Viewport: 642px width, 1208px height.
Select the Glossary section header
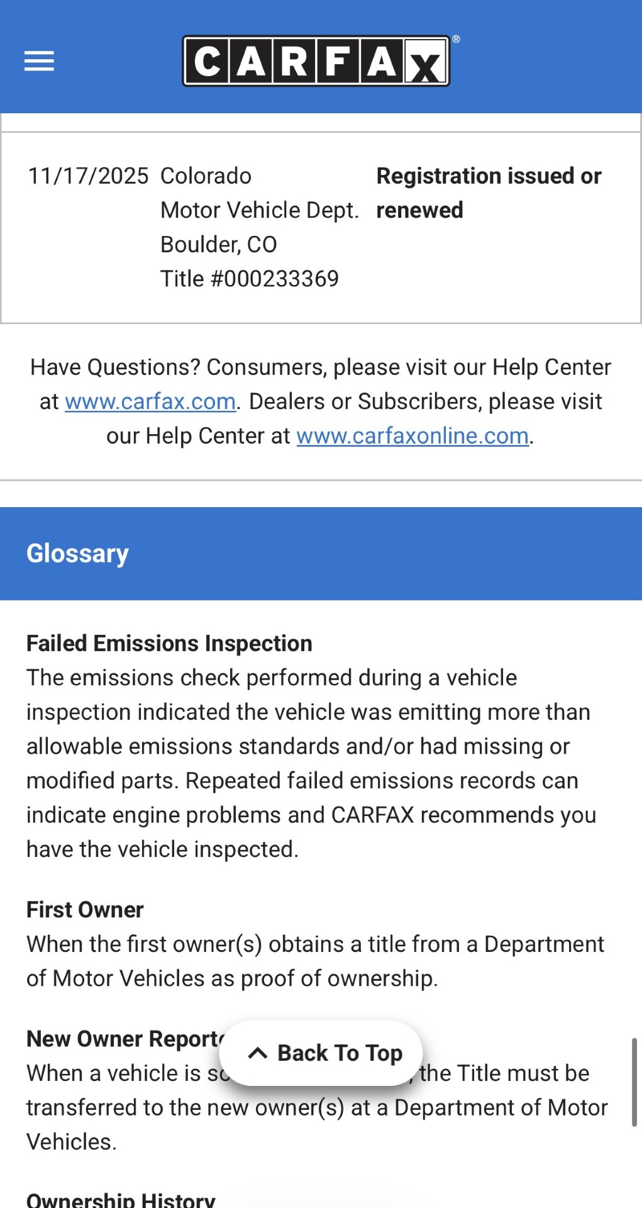(x=77, y=554)
